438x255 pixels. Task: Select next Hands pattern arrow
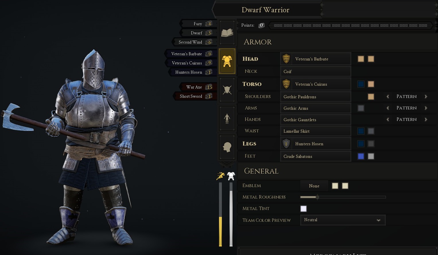(x=426, y=119)
